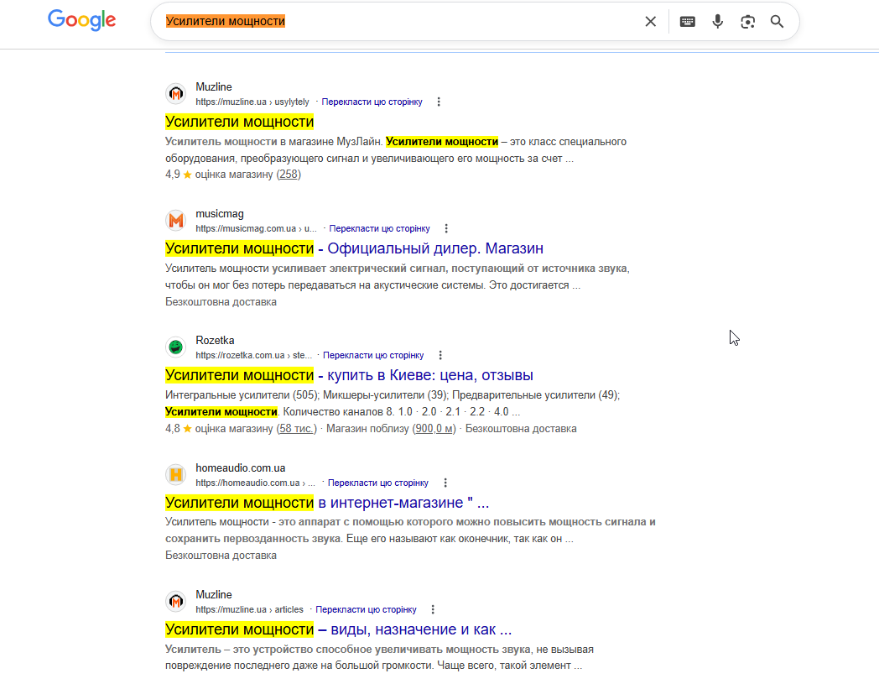
Task: Open Rozetka nearby store distance 900,0 м
Action: coord(434,429)
